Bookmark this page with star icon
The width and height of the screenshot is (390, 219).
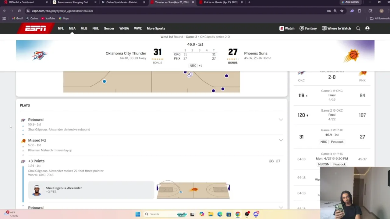coord(342,11)
